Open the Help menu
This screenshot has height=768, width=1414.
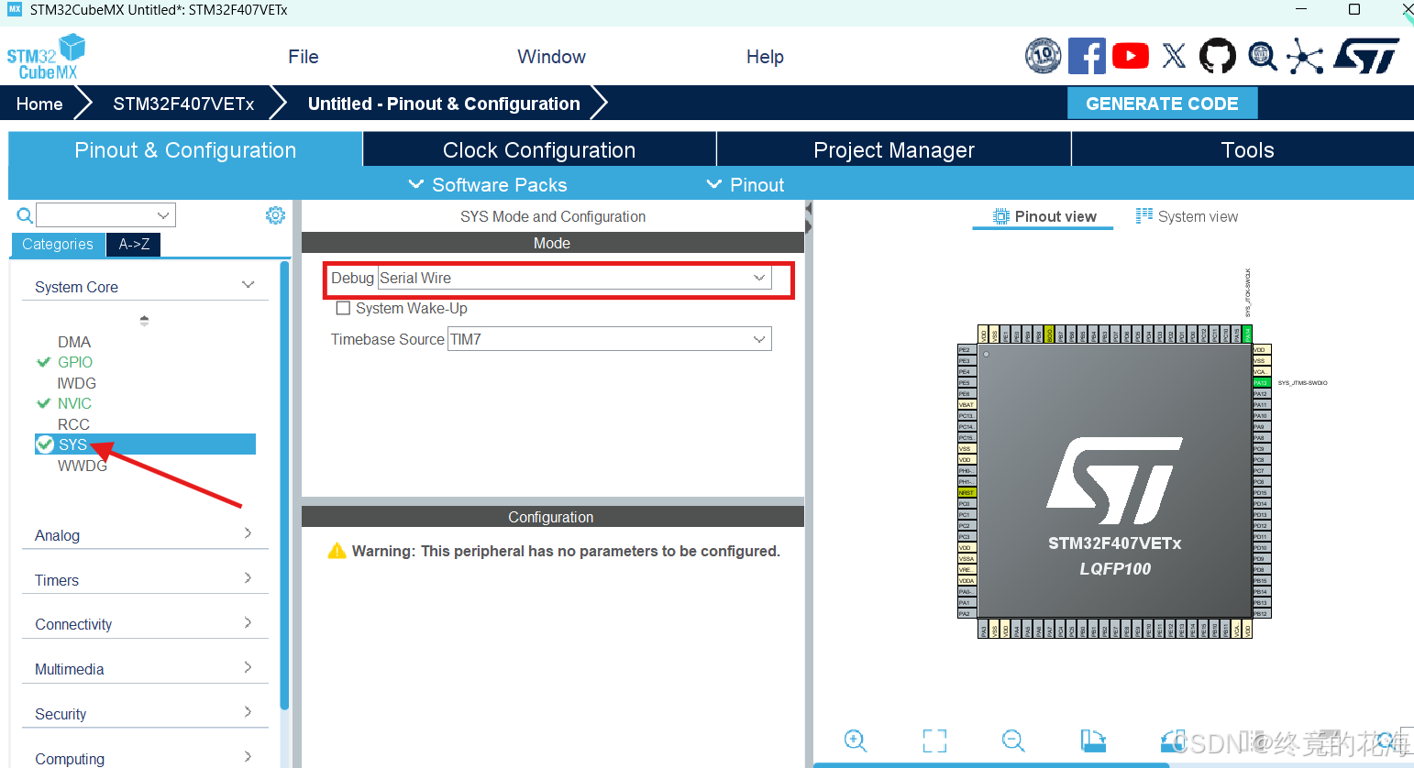pos(765,57)
